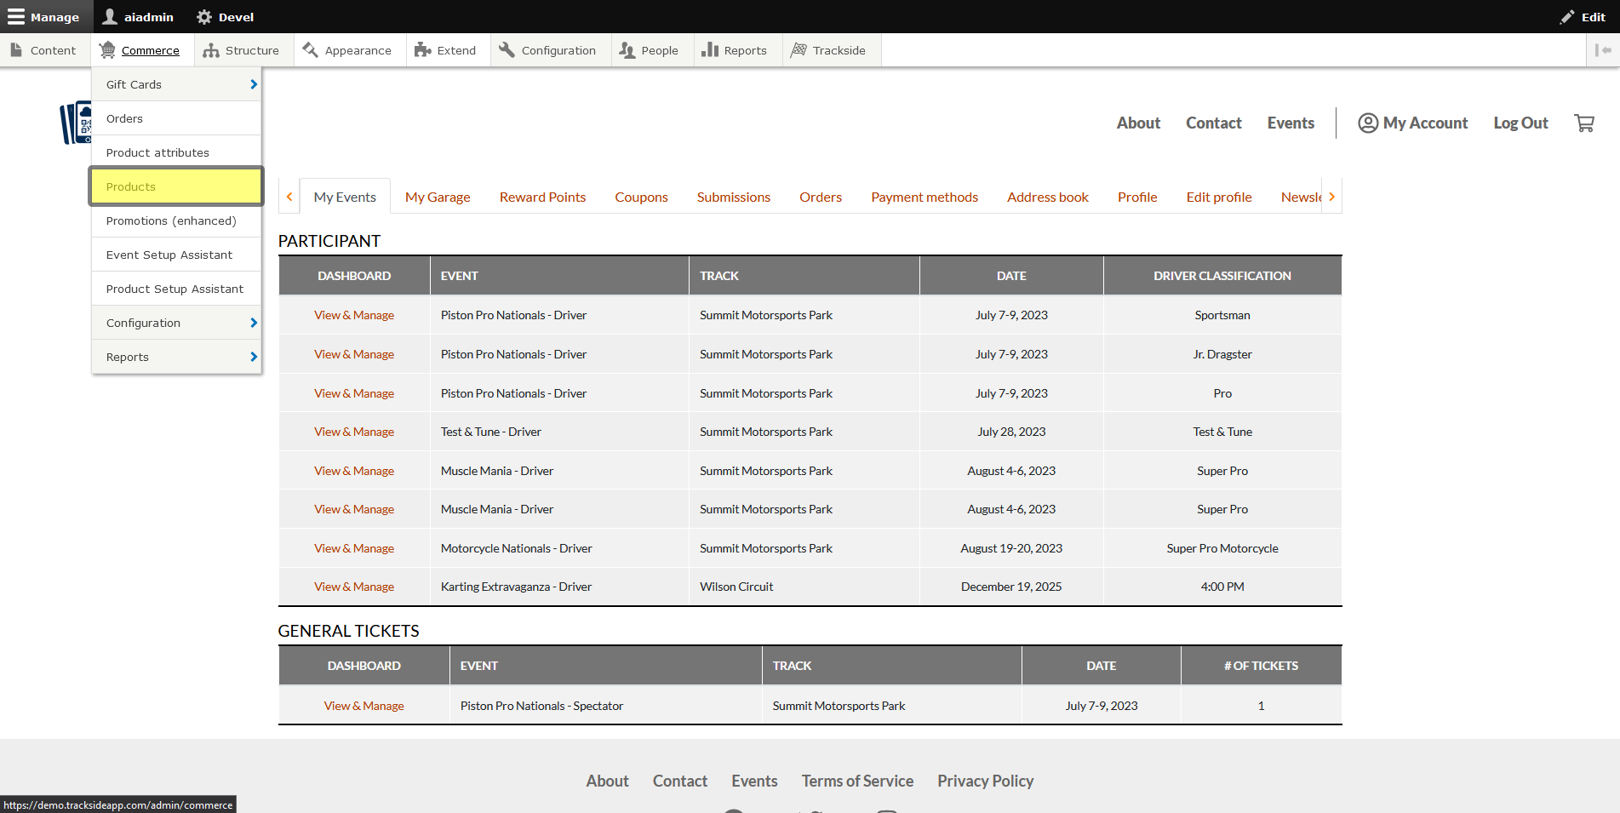The image size is (1620, 813).
Task: Click the Reports bar chart icon
Action: 710,50
